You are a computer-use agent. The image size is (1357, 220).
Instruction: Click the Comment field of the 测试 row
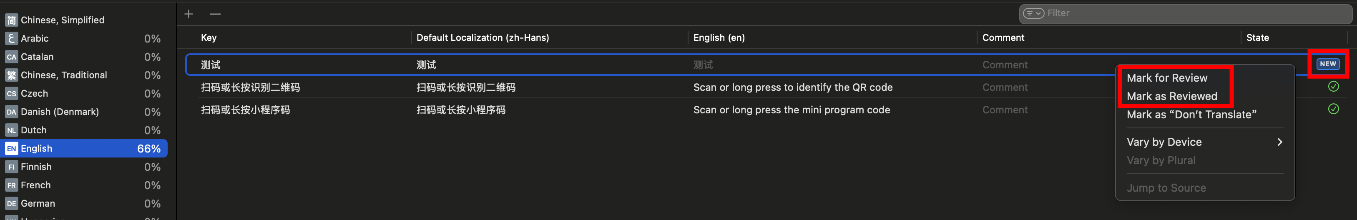pyautogui.click(x=1005, y=65)
